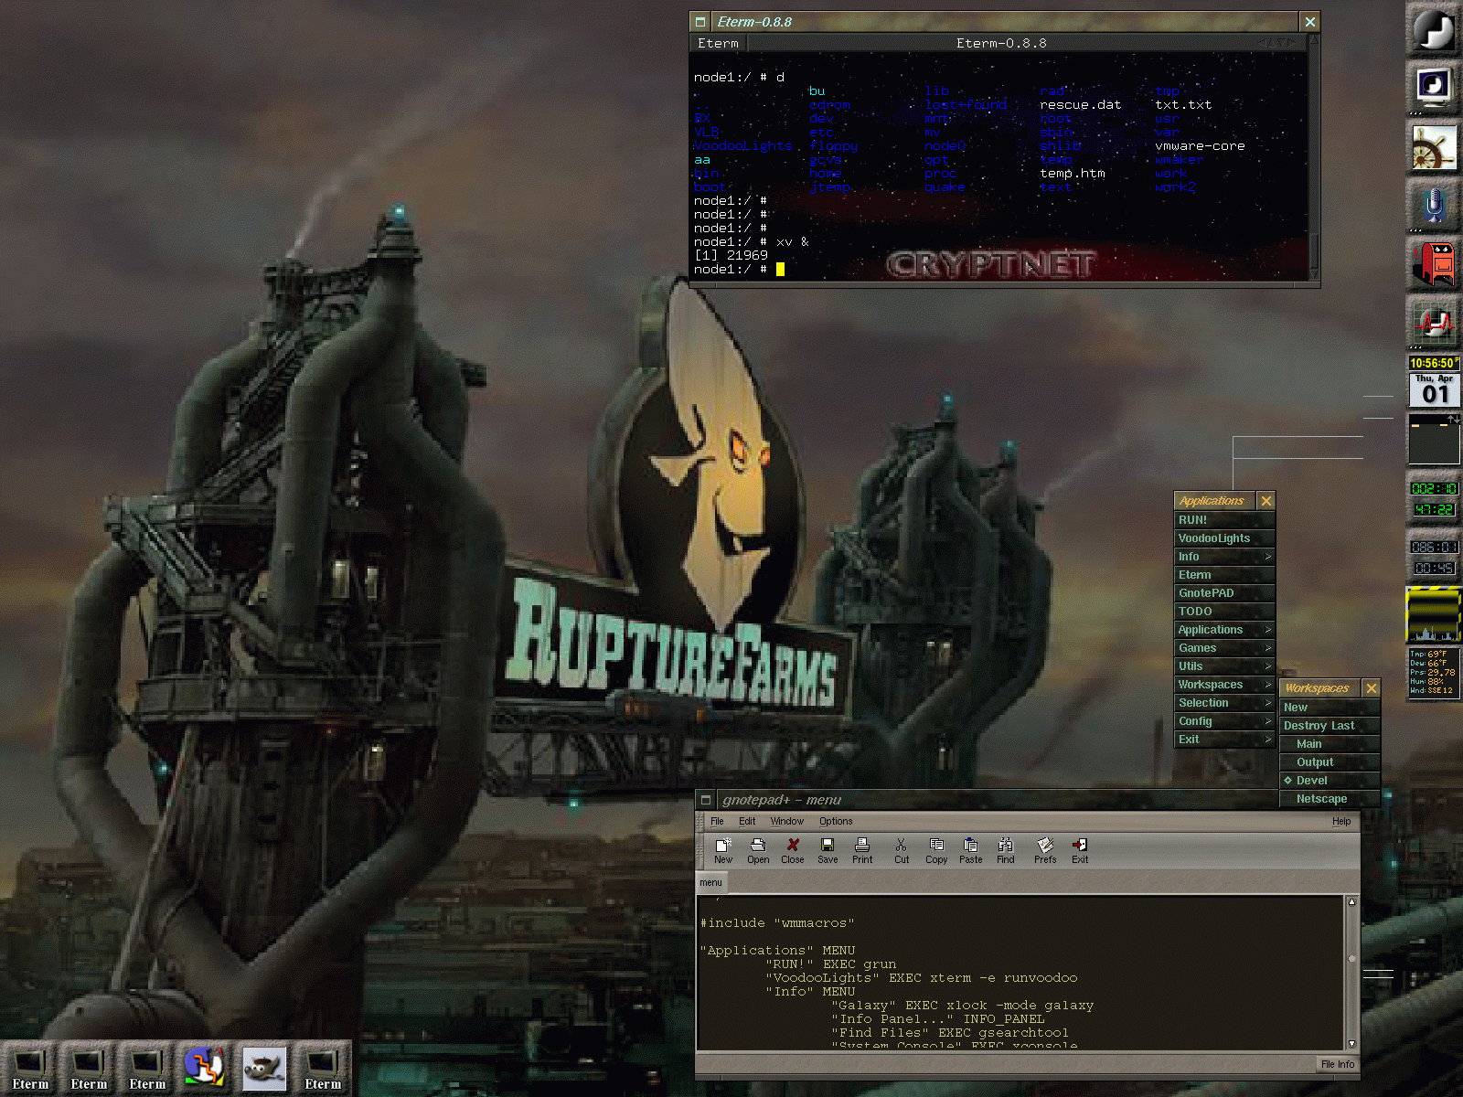Click the Exit icon in gnotepad+ toolbar
Image resolution: width=1463 pixels, height=1097 pixels.
1080,850
